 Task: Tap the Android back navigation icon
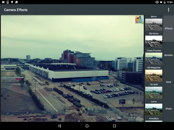(x=59, y=126)
